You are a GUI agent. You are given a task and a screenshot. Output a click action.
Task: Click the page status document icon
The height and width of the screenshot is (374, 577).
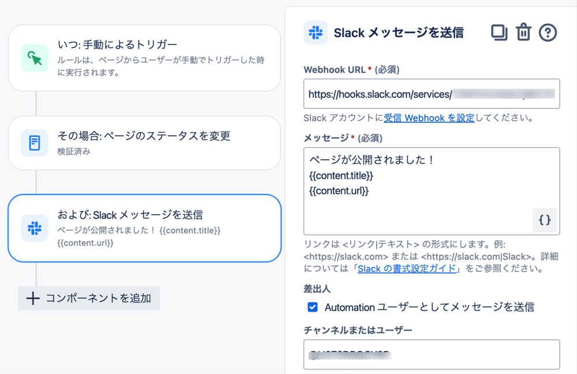pos(35,143)
